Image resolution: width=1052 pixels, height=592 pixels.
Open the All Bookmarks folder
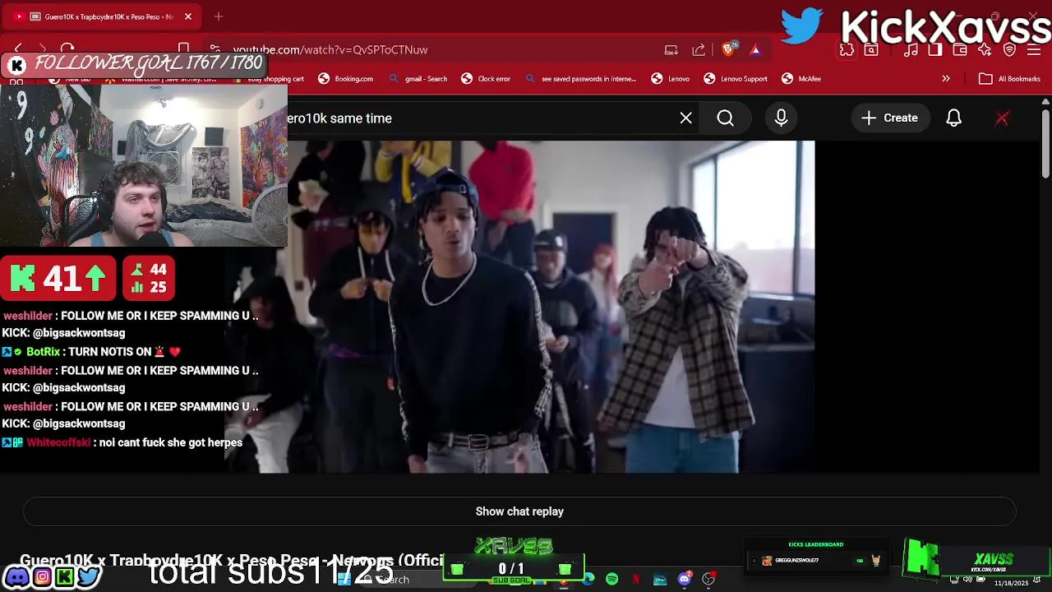1010,79
